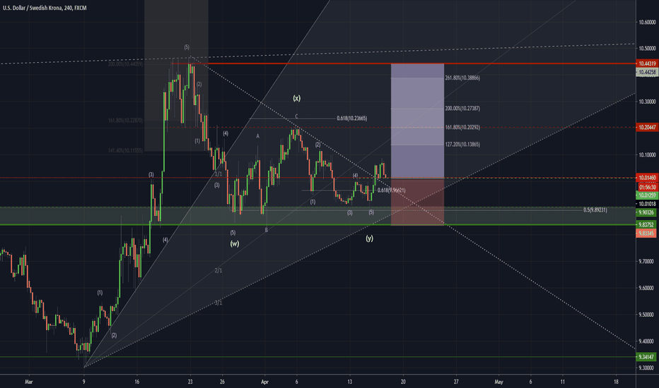Screen dimensions: 659x388
Task: Click the 9.70000 price axis value
Action: (x=647, y=261)
